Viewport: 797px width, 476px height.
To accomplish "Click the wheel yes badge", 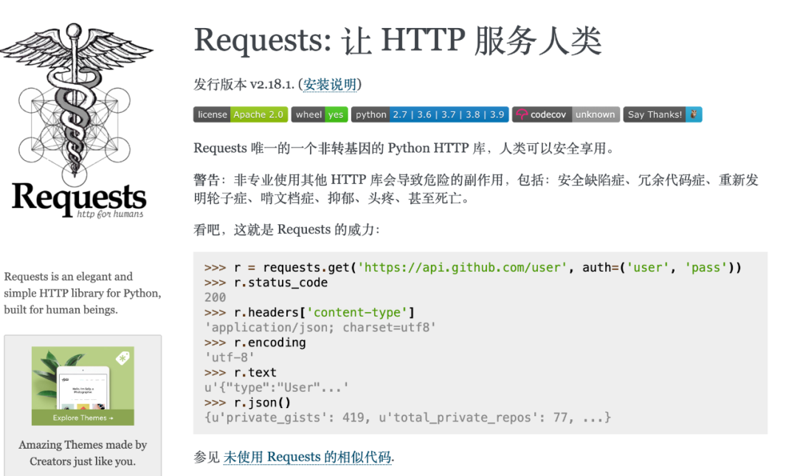I will point(319,114).
